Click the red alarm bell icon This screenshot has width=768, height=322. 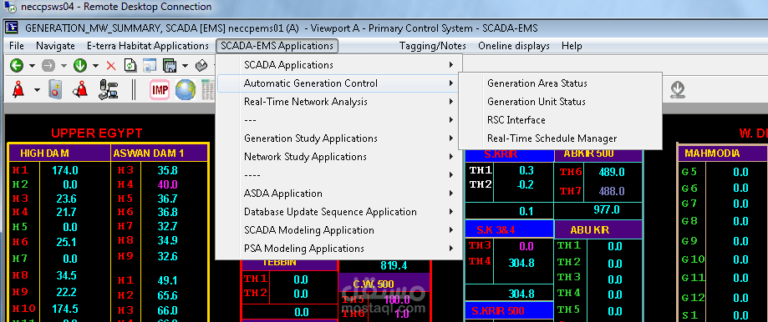point(18,89)
